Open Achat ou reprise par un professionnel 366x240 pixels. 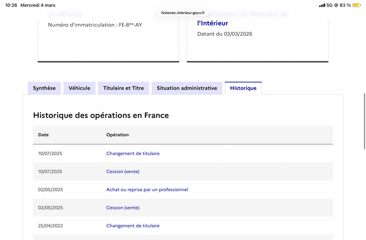point(147,190)
